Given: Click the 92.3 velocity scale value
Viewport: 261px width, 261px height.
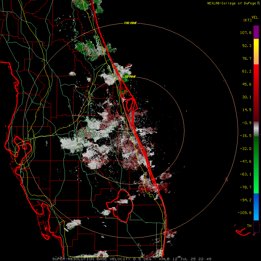Looking at the screenshot, I should click(247, 46).
